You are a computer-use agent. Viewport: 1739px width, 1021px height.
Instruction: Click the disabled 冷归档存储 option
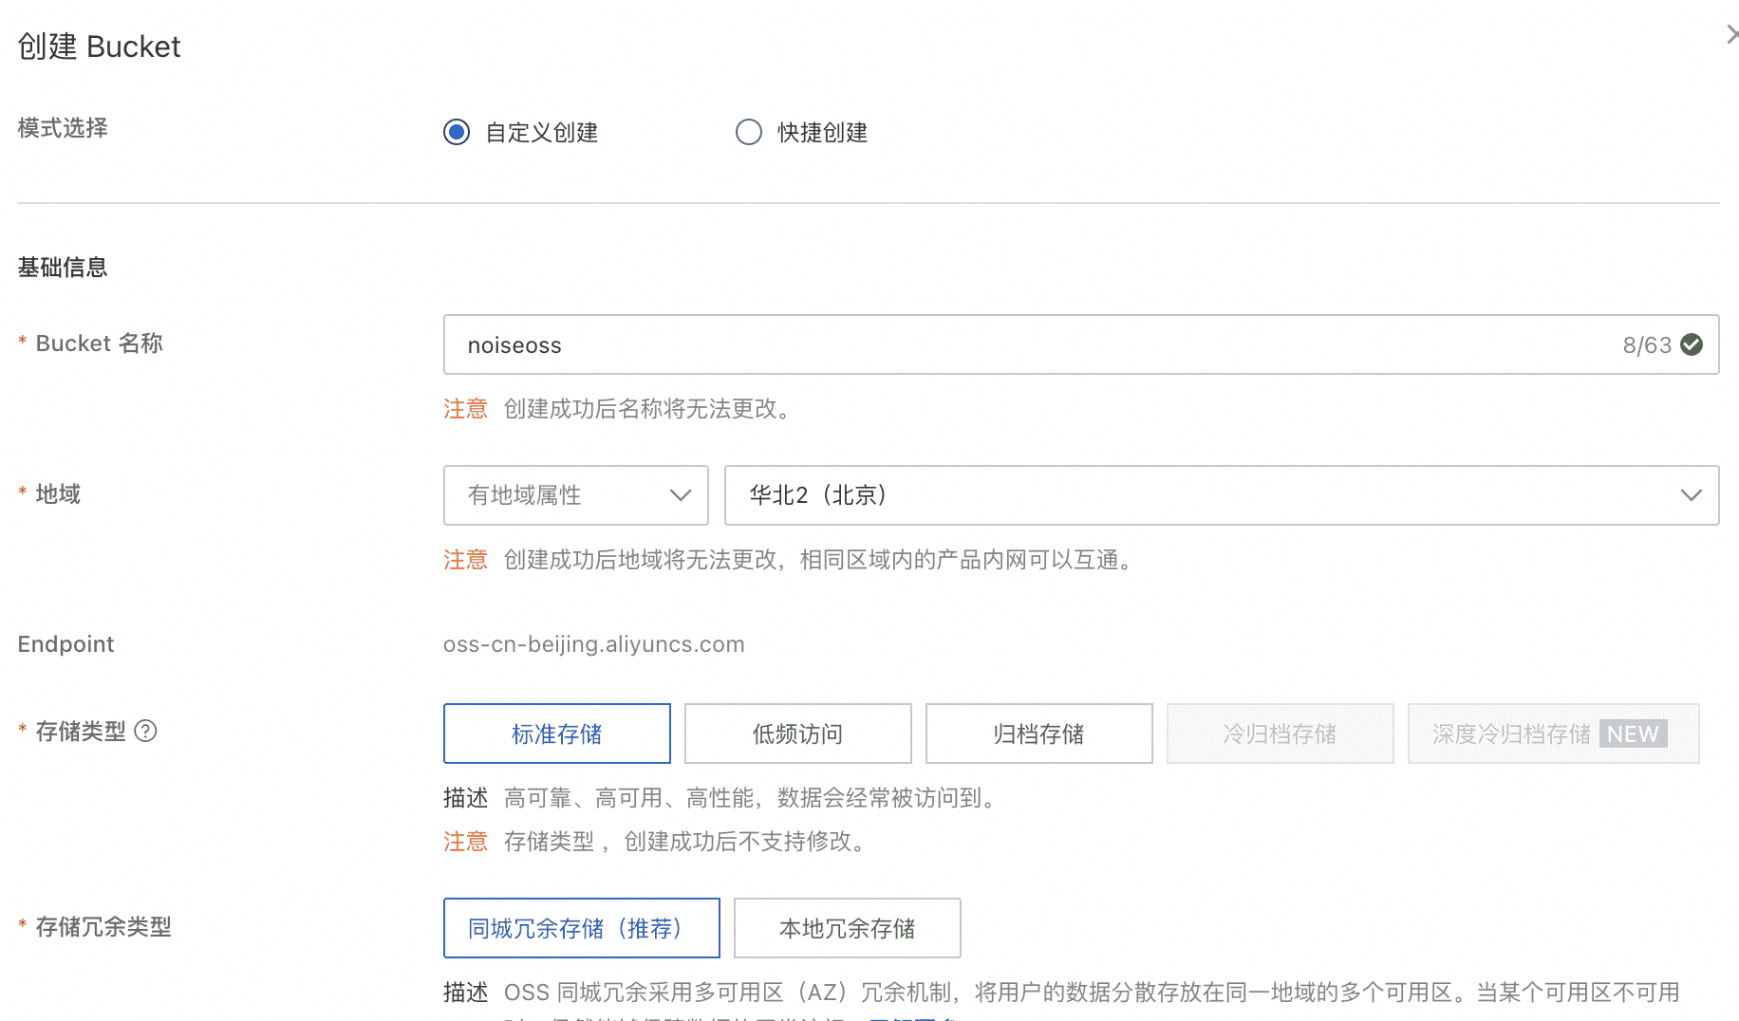pyautogui.click(x=1280, y=733)
